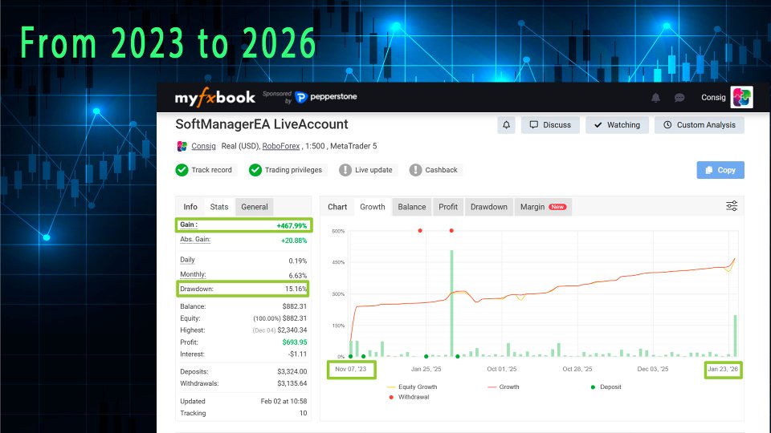Open the Discuss button
771x433 pixels.
[550, 125]
